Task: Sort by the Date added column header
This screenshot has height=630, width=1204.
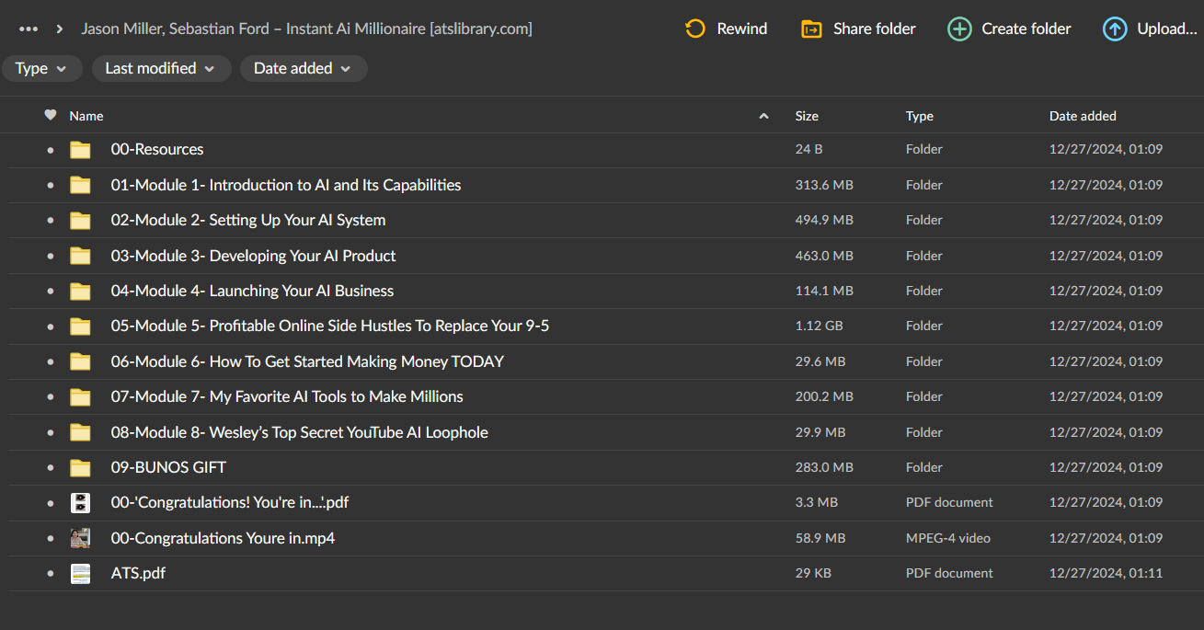Action: [1083, 116]
